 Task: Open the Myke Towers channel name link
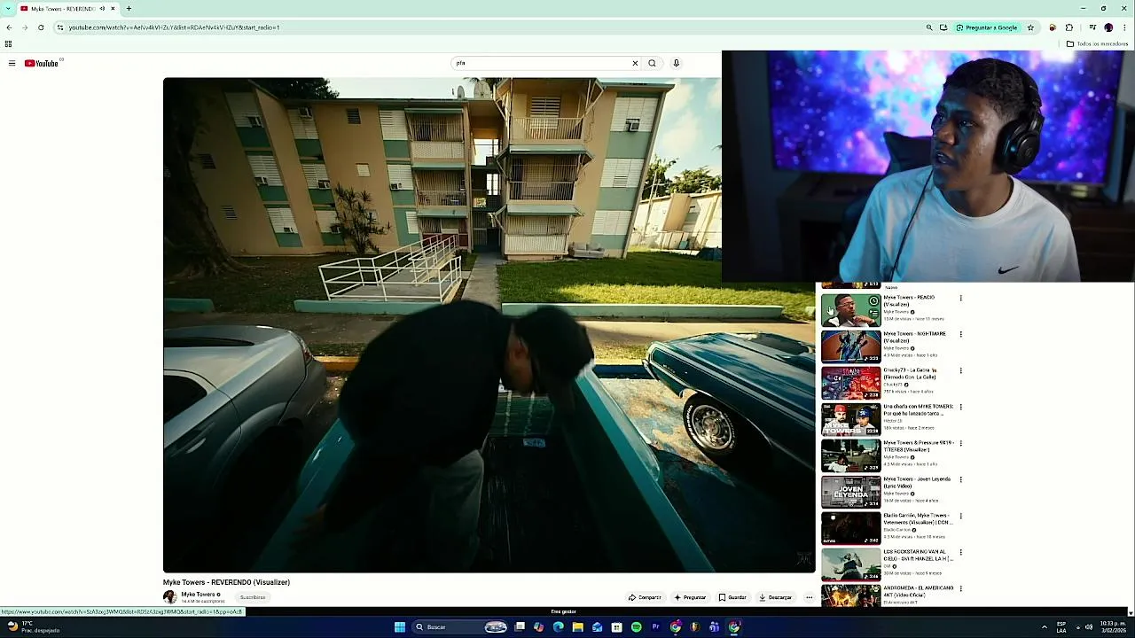tap(198, 594)
